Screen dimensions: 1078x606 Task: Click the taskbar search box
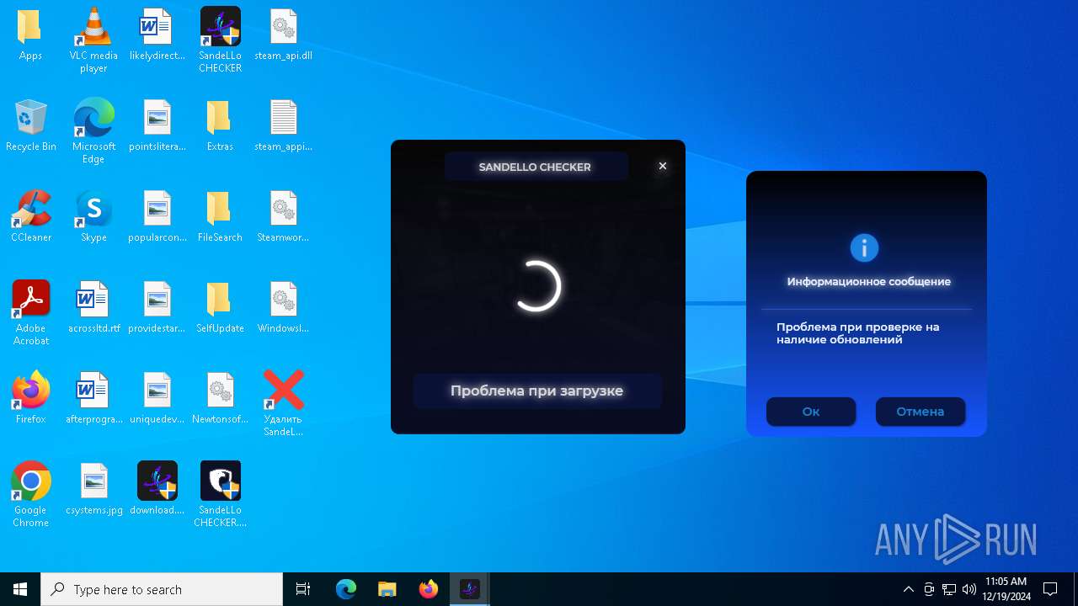[x=162, y=589]
